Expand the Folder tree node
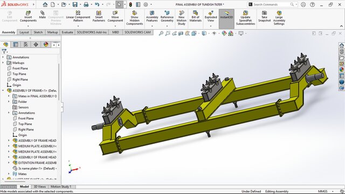The width and height of the screenshot is (345, 194). (9, 102)
